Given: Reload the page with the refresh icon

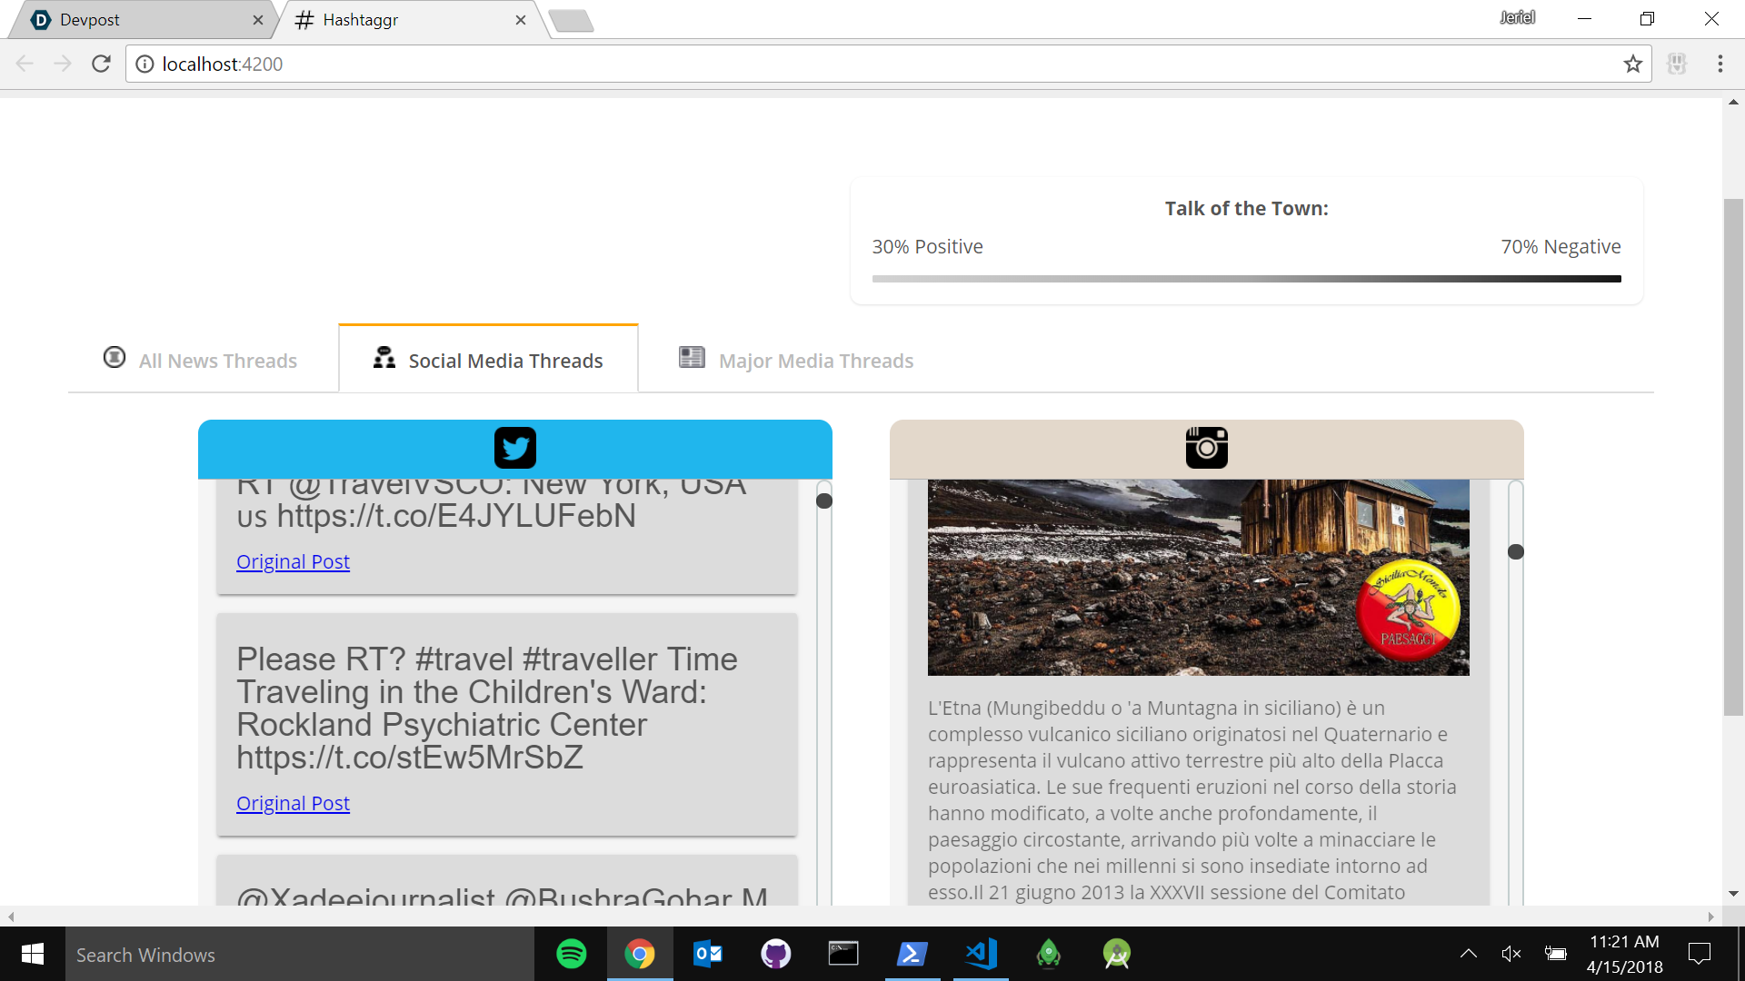Looking at the screenshot, I should pyautogui.click(x=101, y=64).
